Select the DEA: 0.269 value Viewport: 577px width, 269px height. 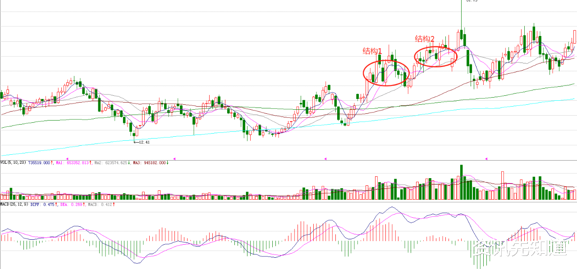[71, 204]
